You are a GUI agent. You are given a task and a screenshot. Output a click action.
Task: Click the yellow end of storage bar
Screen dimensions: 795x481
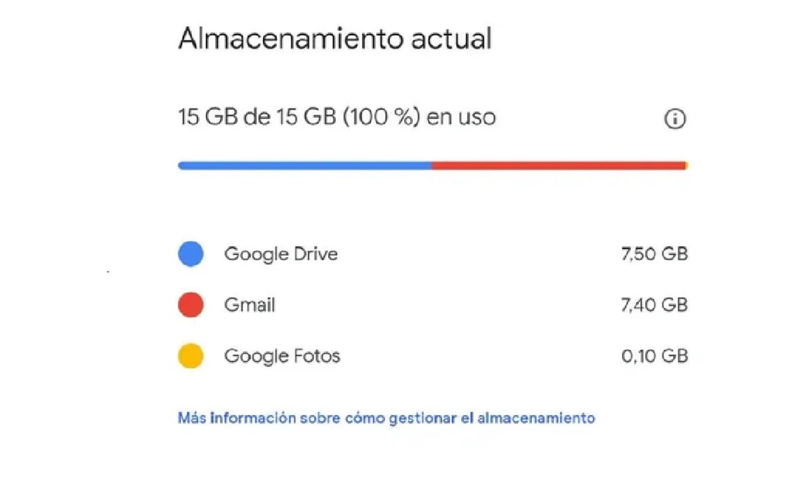686,166
